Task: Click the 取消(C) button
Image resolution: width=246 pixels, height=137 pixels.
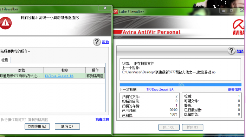Action: click(67, 127)
